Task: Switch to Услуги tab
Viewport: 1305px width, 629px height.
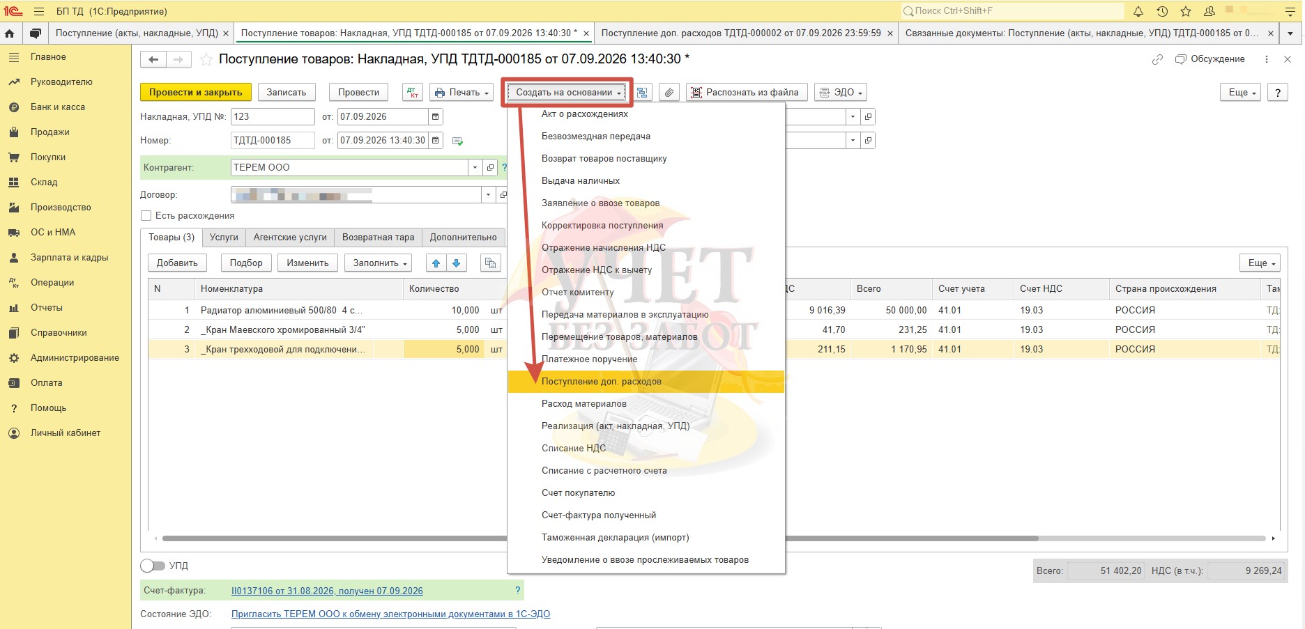Action: coord(224,237)
